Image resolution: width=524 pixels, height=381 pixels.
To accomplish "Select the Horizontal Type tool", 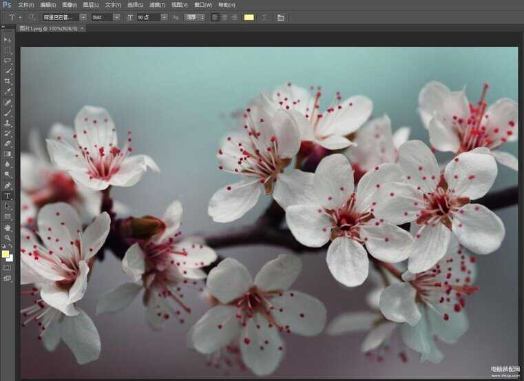I will coord(8,196).
